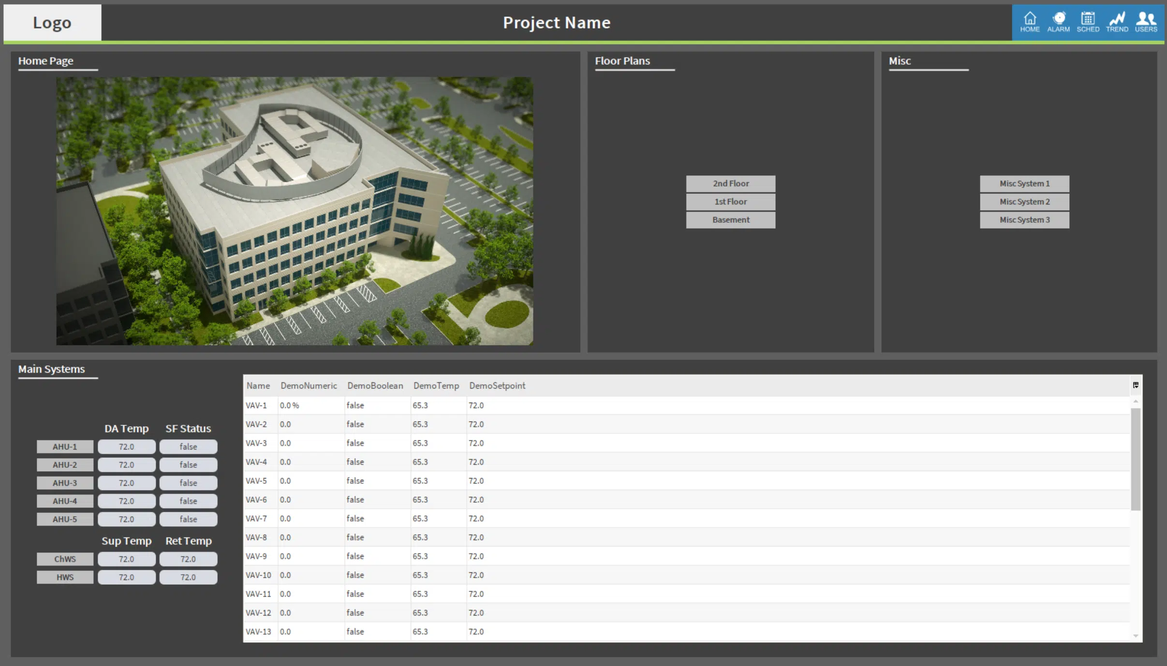
Task: Sort by the DemoTemp column header
Action: tap(436, 386)
